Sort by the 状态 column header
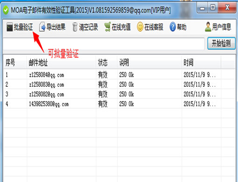Viewport: 238px width, 182px height. tap(106, 63)
